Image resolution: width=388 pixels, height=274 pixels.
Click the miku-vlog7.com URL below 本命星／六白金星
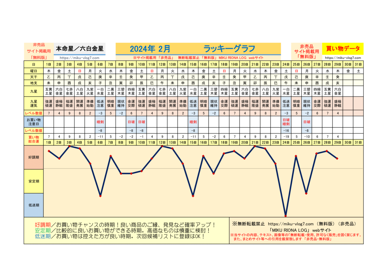point(79,58)
